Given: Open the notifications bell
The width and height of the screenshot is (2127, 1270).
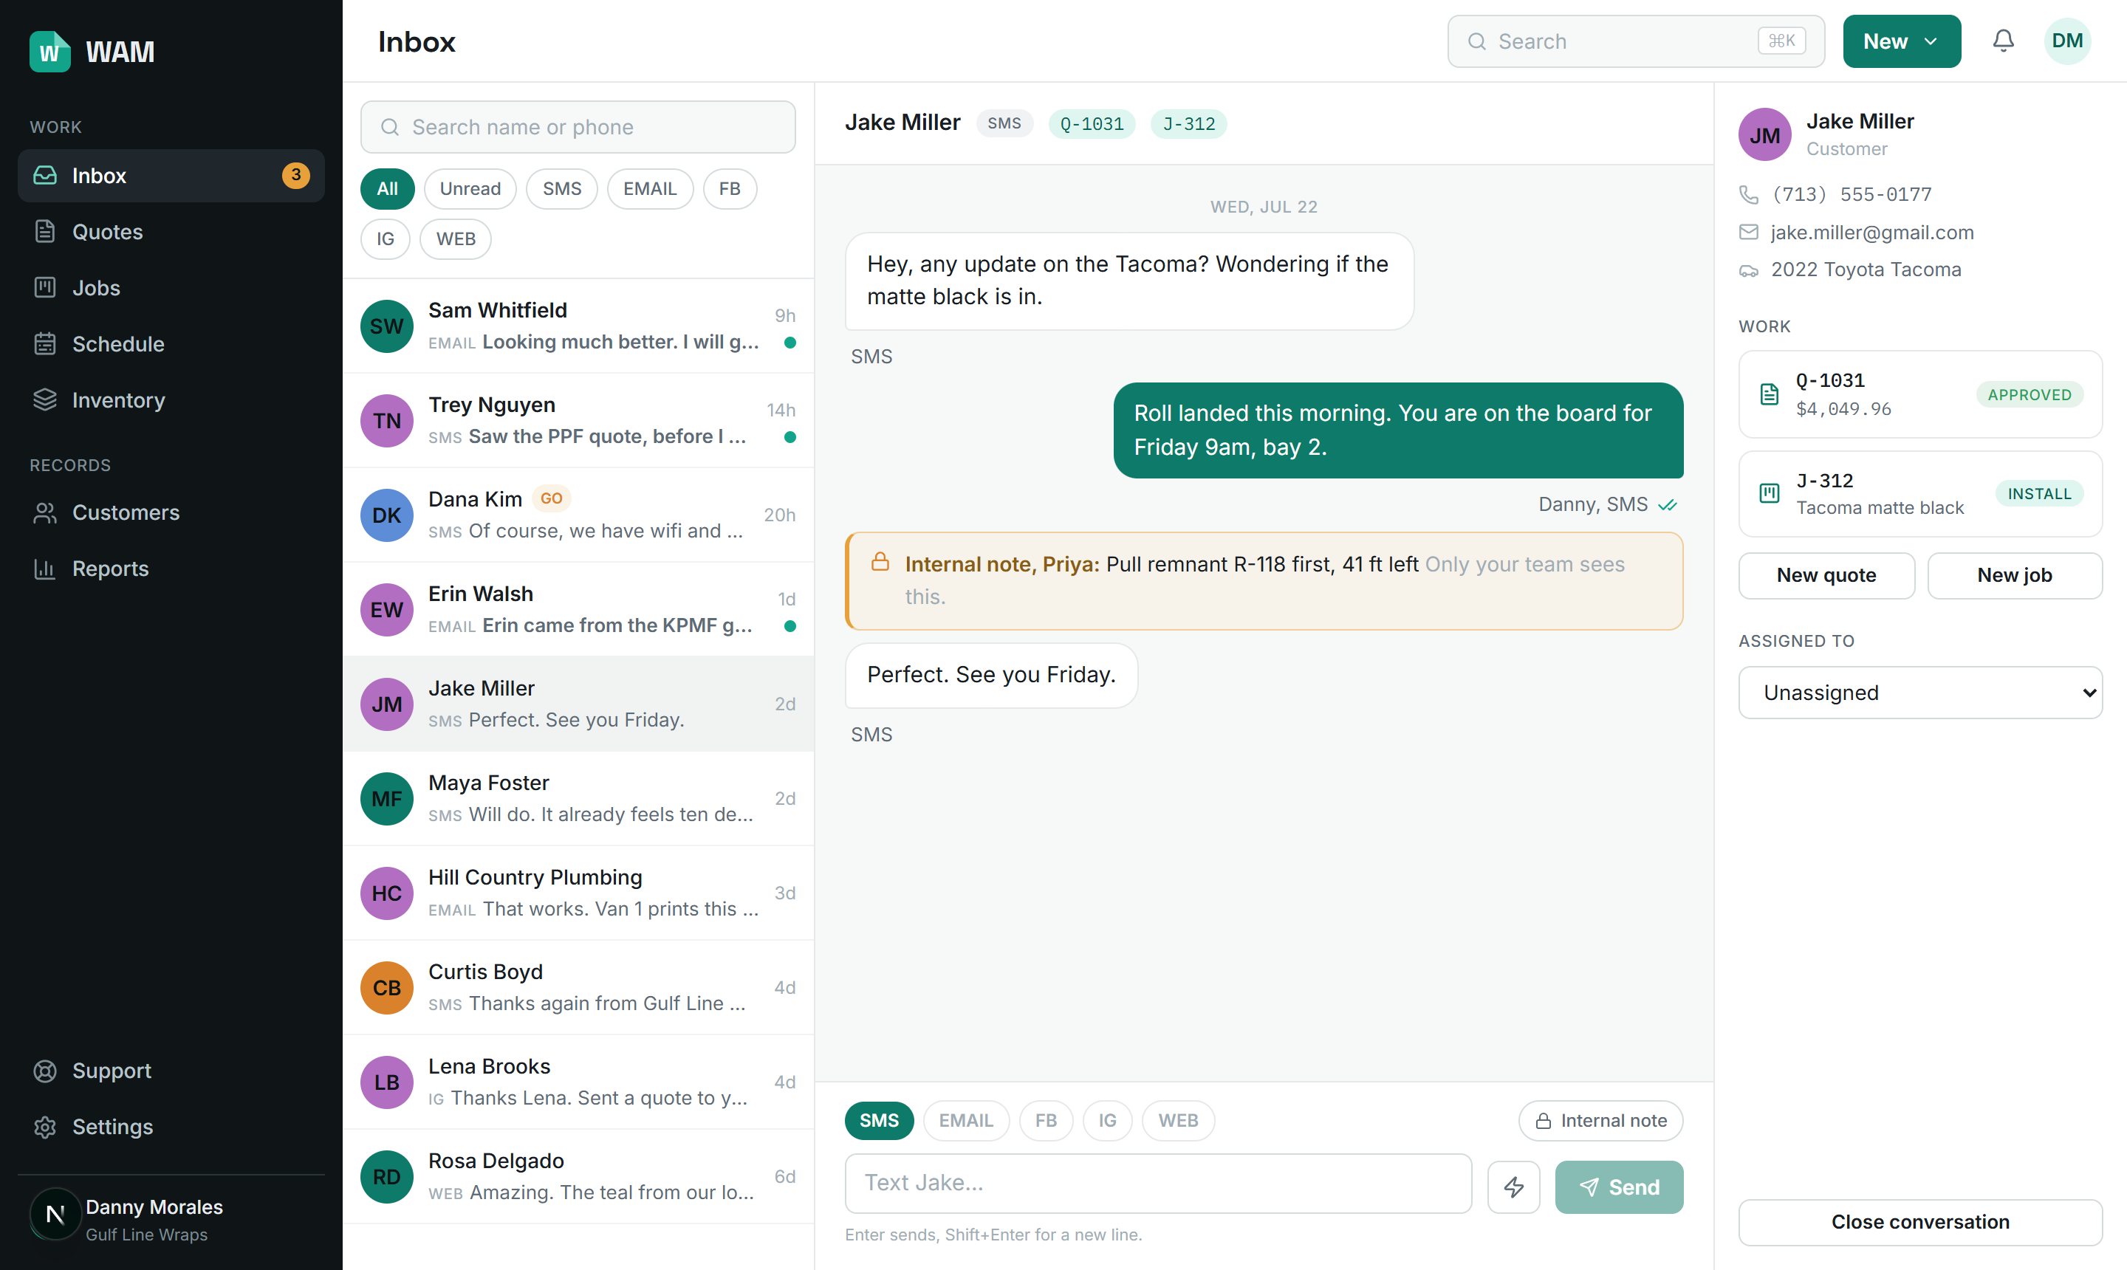Looking at the screenshot, I should tap(2003, 41).
